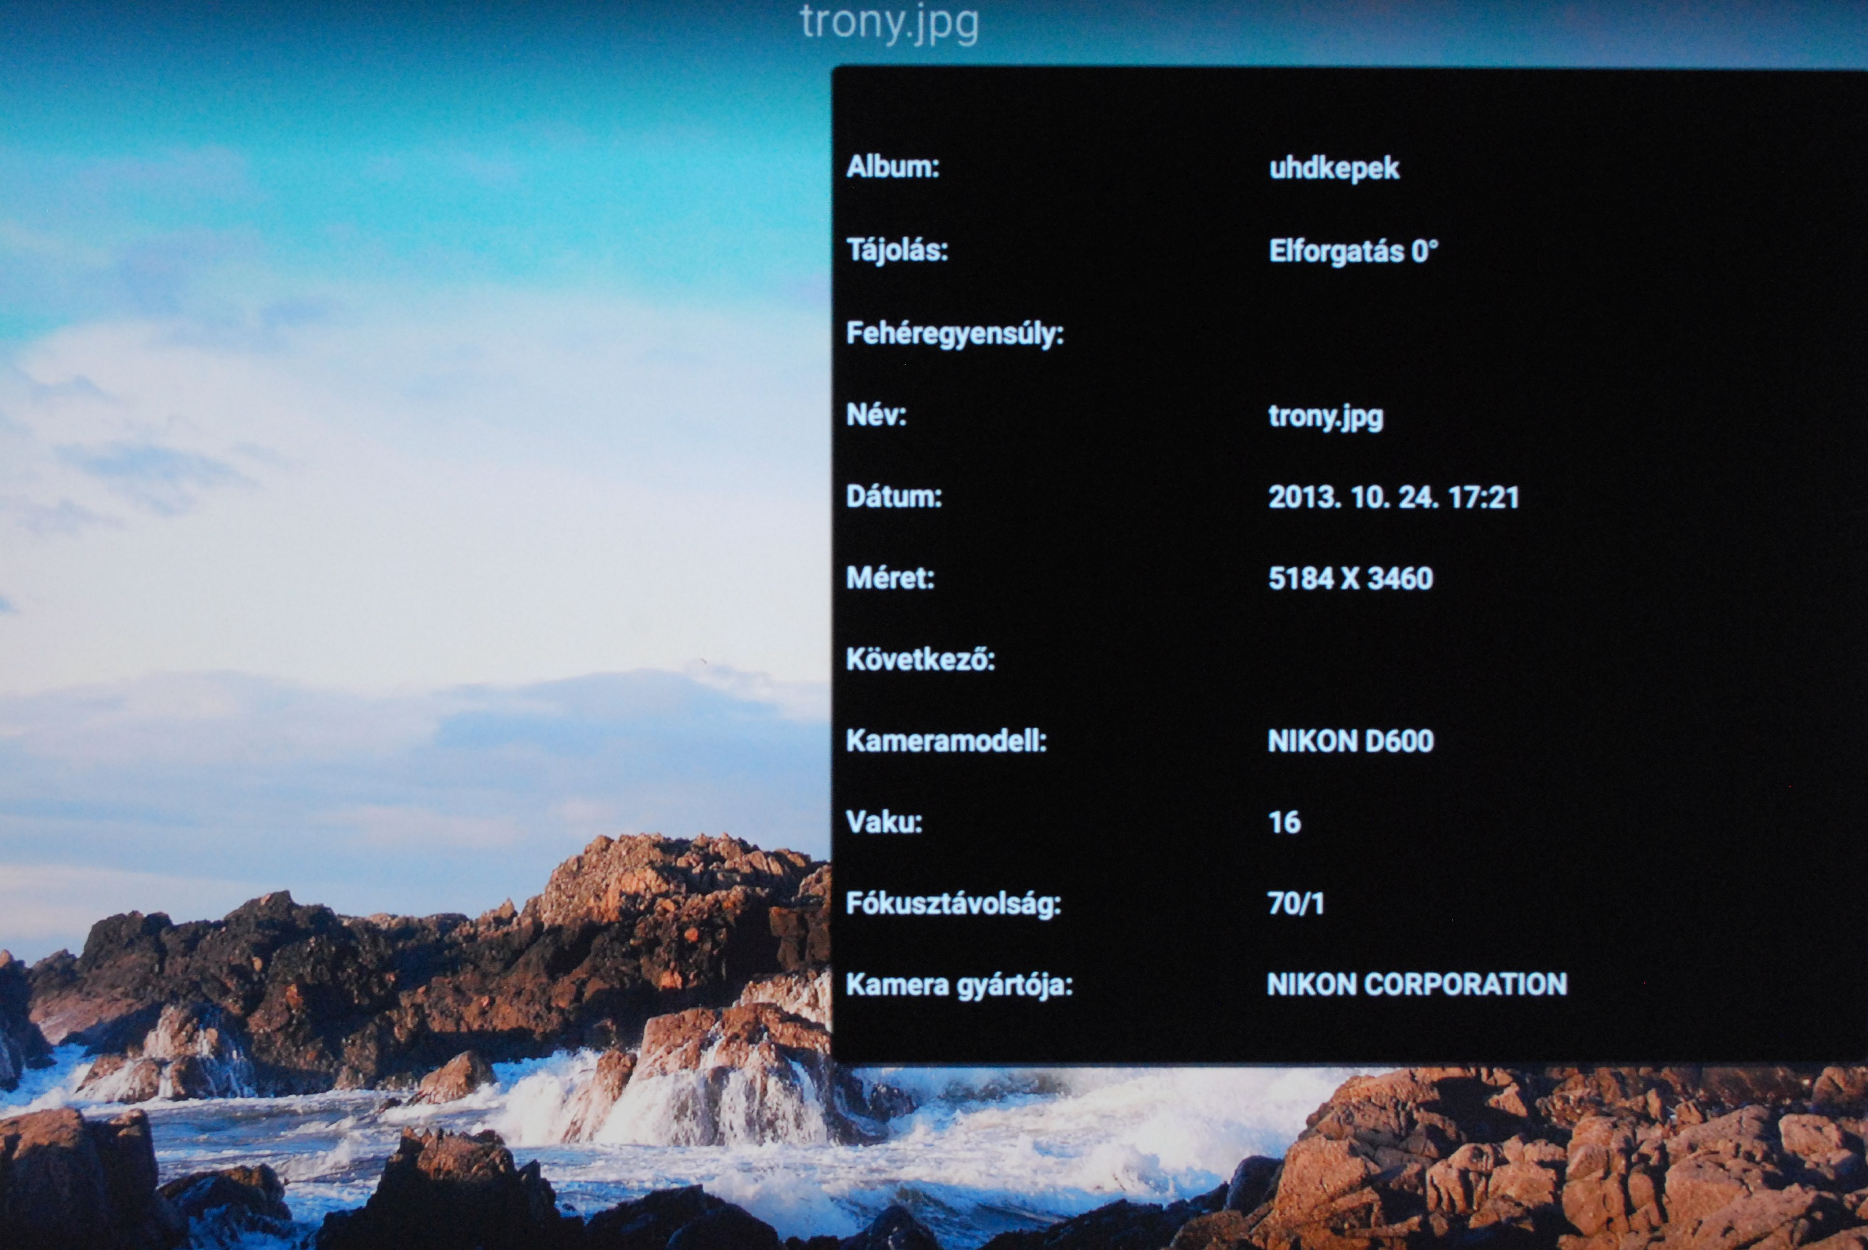Click the Név label

(876, 415)
